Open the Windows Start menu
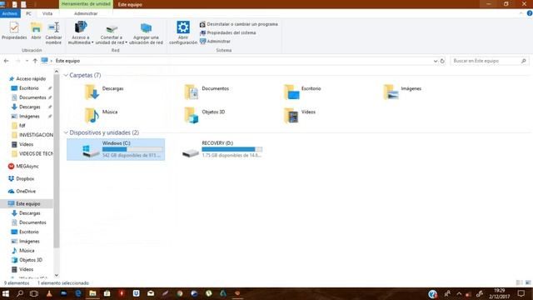This screenshot has width=533, height=300. point(6,293)
